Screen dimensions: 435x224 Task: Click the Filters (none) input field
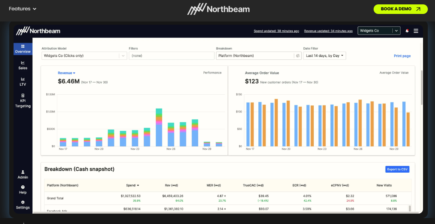point(171,56)
